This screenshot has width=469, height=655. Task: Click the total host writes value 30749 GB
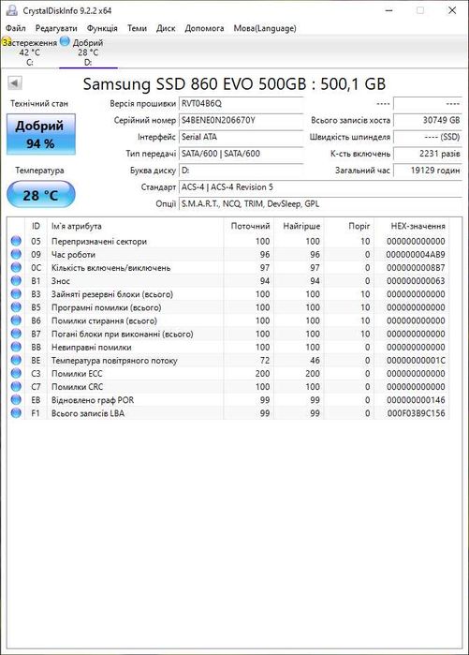click(x=428, y=120)
